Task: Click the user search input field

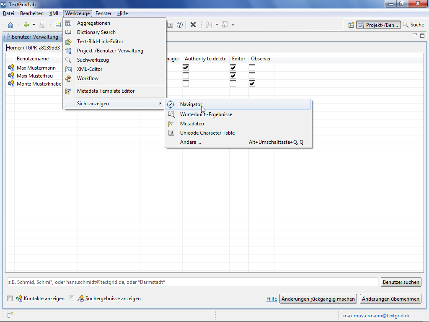Action: 192,282
